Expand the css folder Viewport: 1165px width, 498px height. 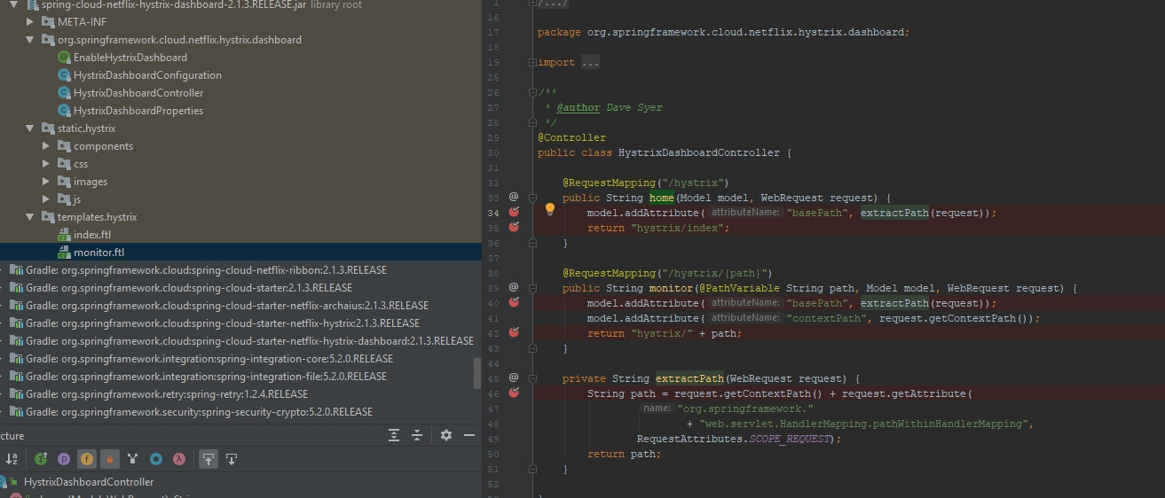47,164
